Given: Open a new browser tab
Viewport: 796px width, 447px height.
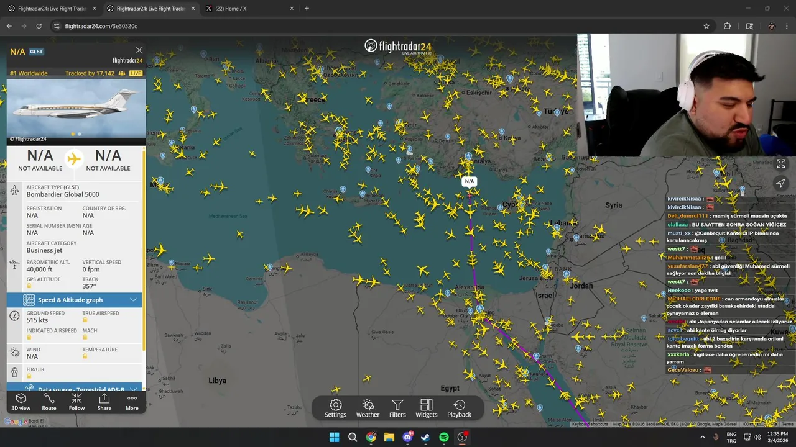Looking at the screenshot, I should click(307, 9).
